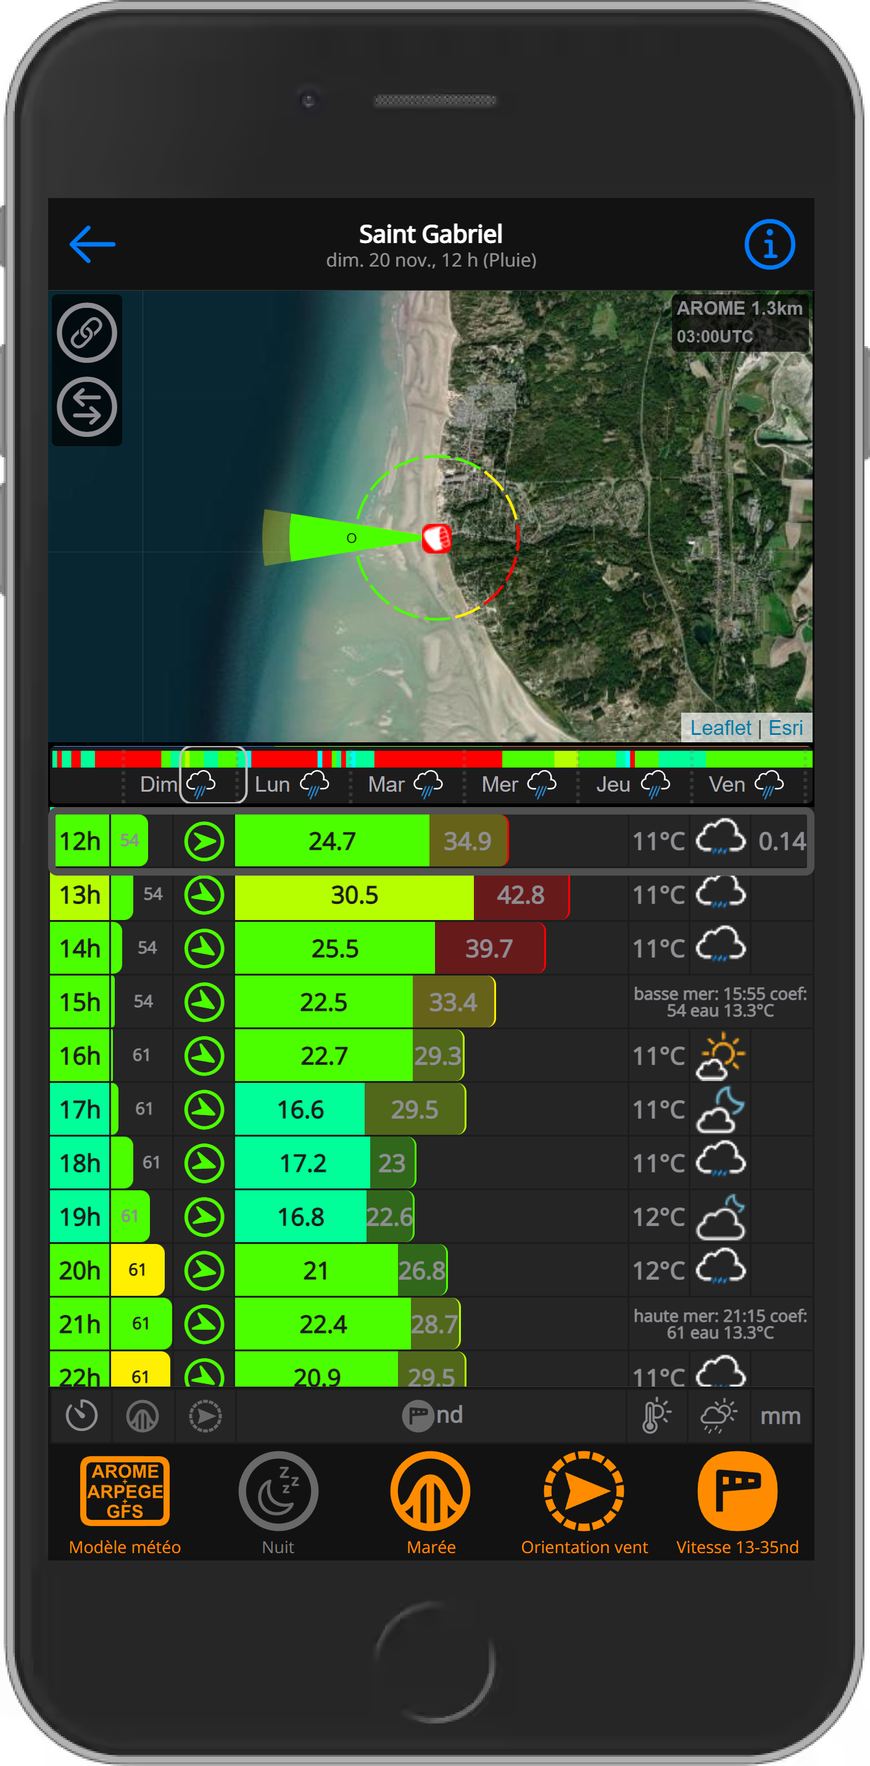Change the nd wind speed unit
Viewport: 870px width, 1766px height.
tap(432, 1415)
